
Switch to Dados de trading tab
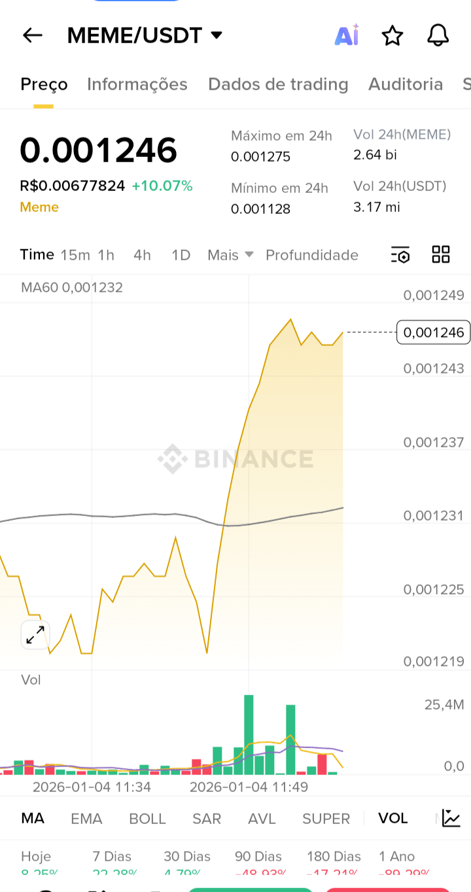coord(278,84)
